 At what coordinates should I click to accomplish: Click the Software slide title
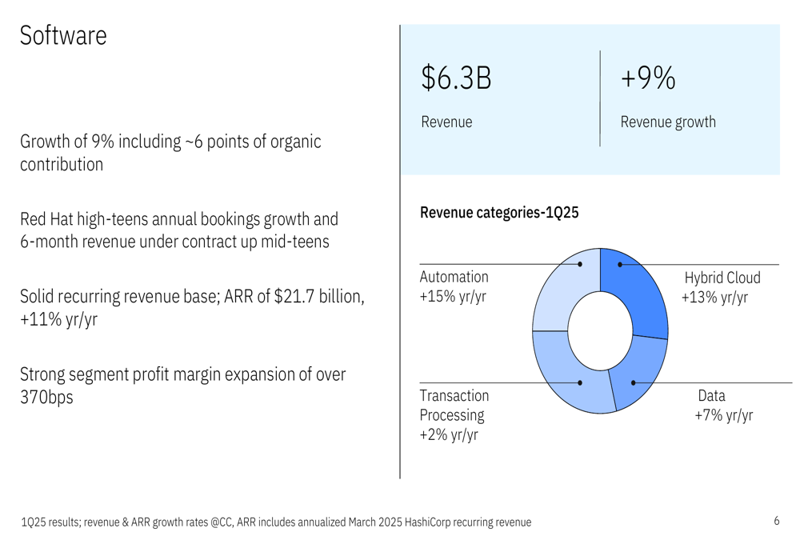click(63, 36)
